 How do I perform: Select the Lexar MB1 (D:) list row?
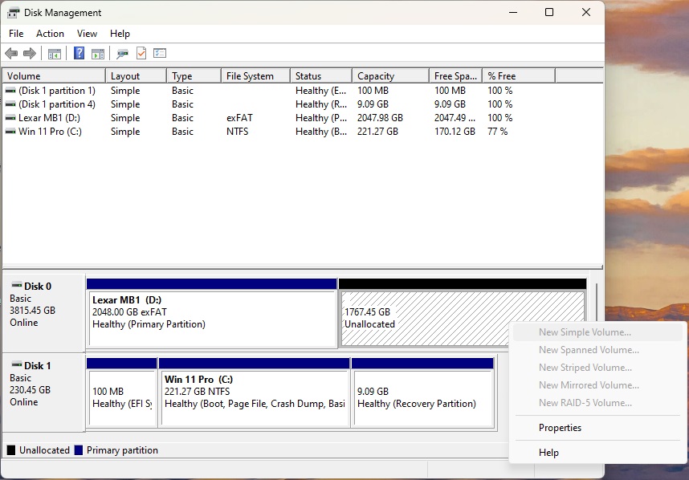(x=281, y=118)
